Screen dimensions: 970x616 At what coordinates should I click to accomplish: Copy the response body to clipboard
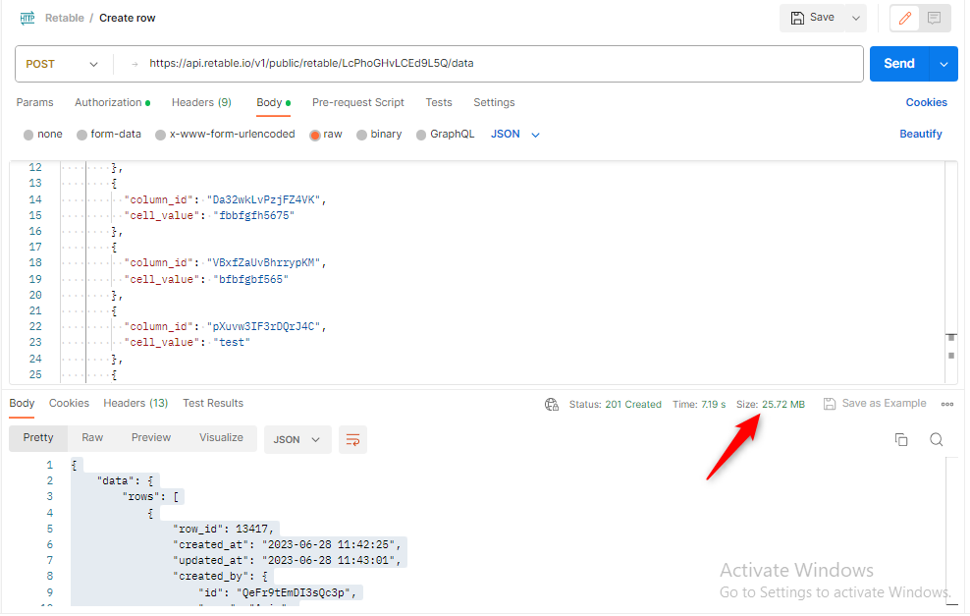(x=901, y=439)
